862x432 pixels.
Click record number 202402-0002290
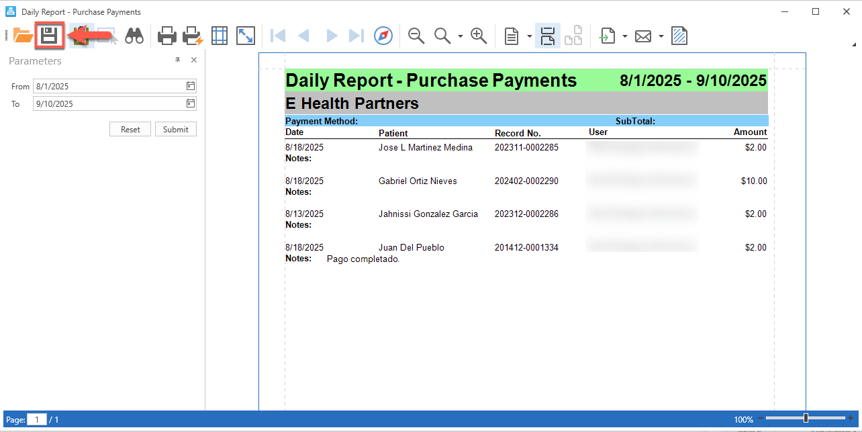(x=526, y=181)
